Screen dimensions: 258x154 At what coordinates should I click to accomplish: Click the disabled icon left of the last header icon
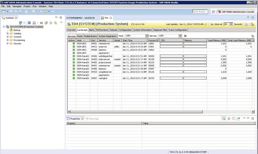point(246,24)
